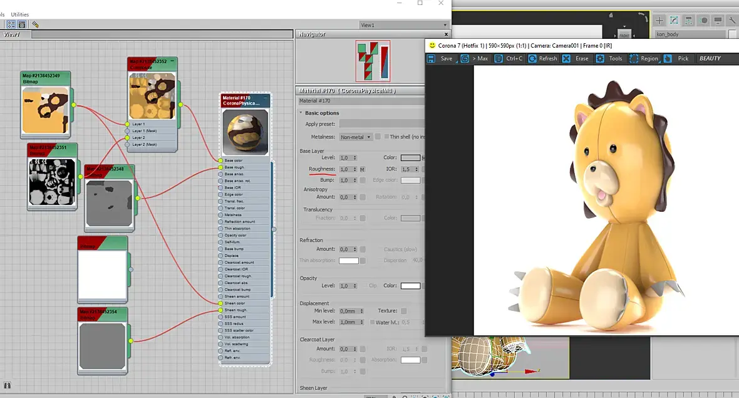
Task: Toggle the Bump map slot checkbox in Base Layer
Action: tap(363, 180)
